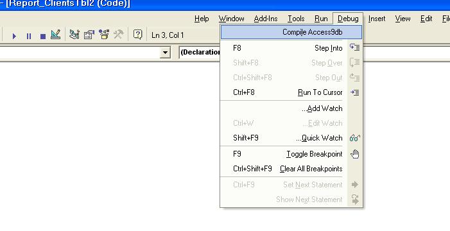Select Step Into menu item
The height and width of the screenshot is (231, 450).
pos(291,48)
